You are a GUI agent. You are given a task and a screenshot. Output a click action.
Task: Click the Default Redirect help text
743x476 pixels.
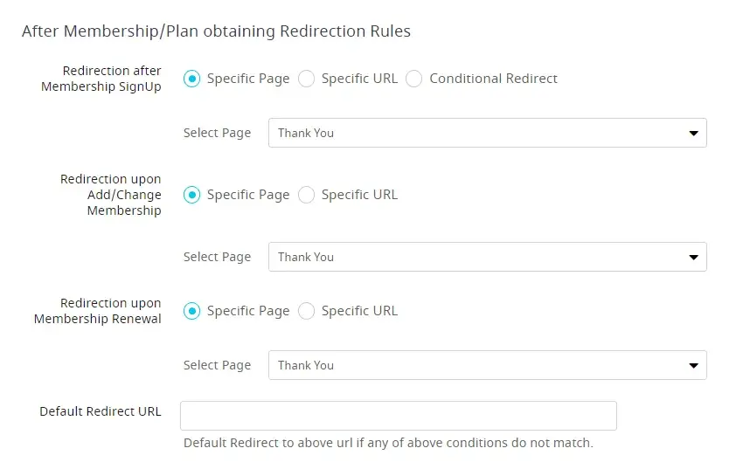click(388, 443)
